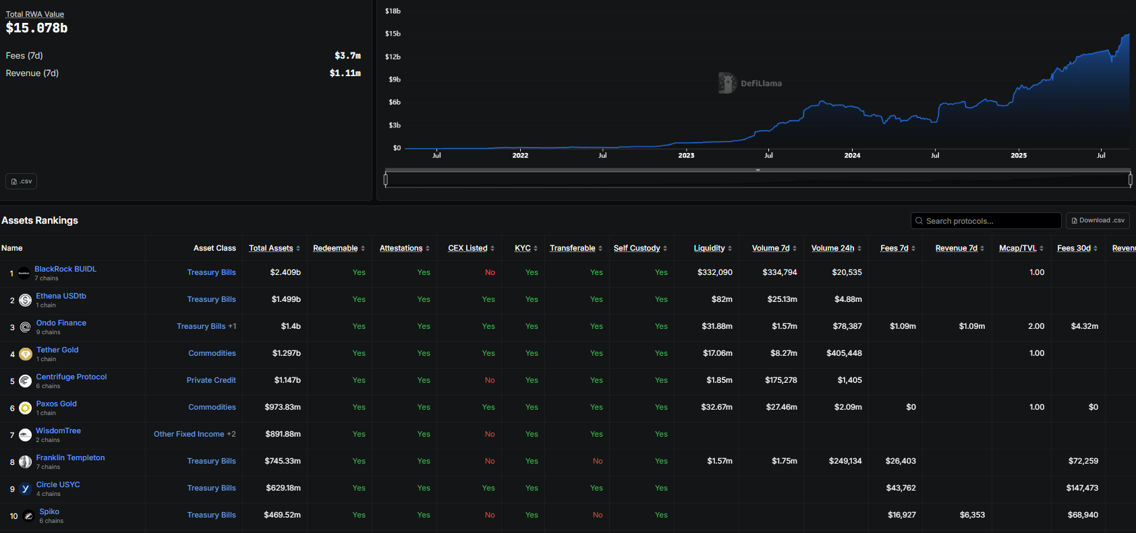Click Treasury Bills class for BlackRock BUIDL
The image size is (1136, 533).
(212, 272)
